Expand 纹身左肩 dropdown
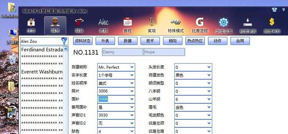Viewport: 288px width, 134px height. point(209,131)
